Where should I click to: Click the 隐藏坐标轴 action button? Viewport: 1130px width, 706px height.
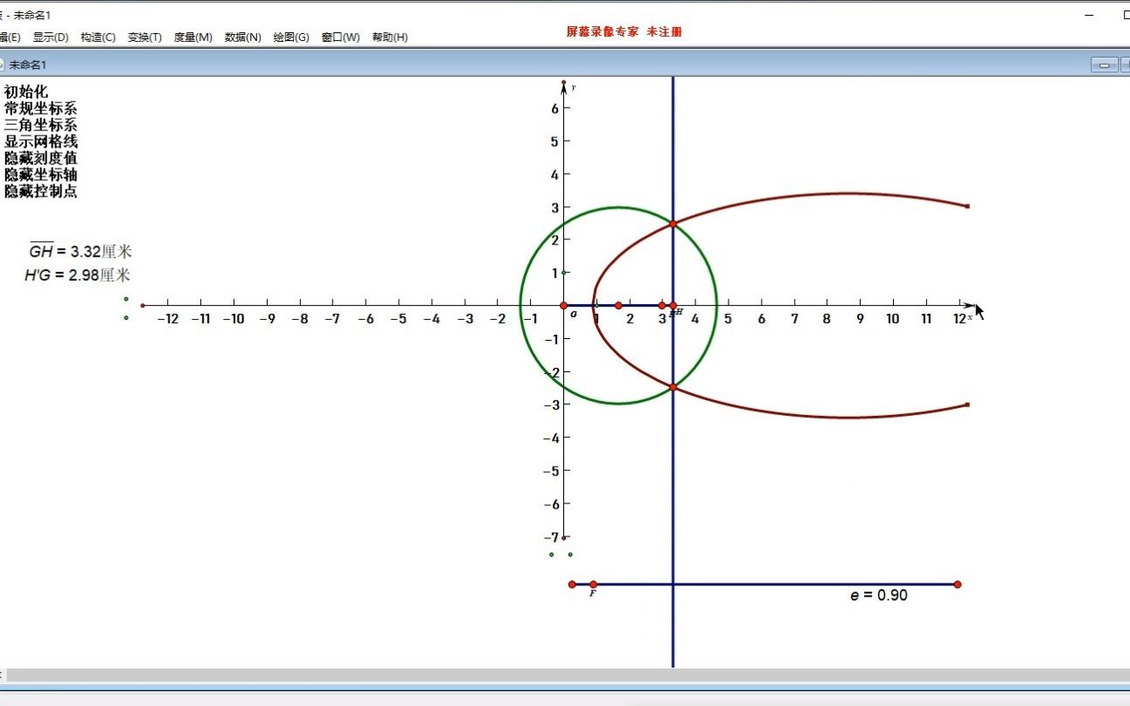pos(41,175)
